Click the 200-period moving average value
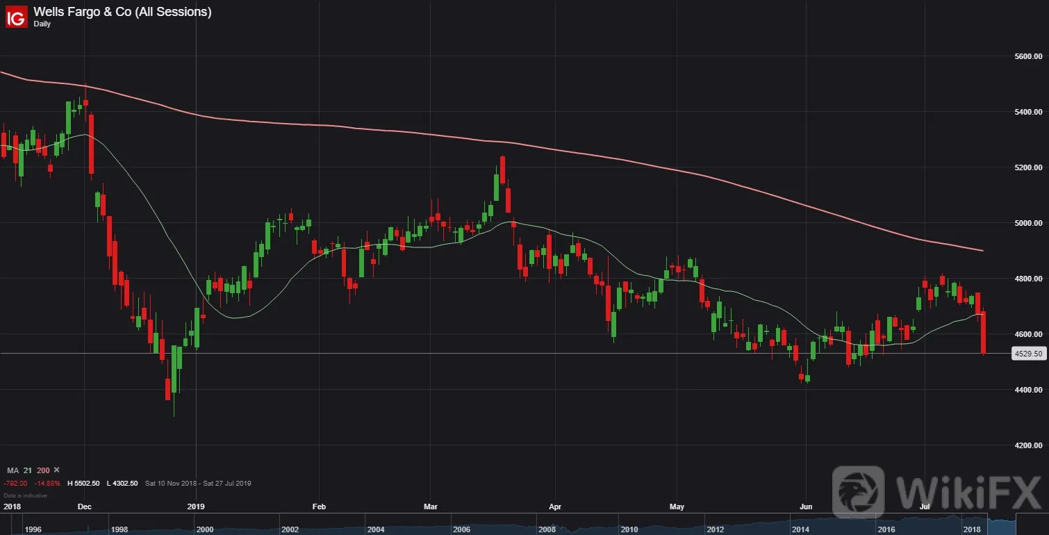 43,470
